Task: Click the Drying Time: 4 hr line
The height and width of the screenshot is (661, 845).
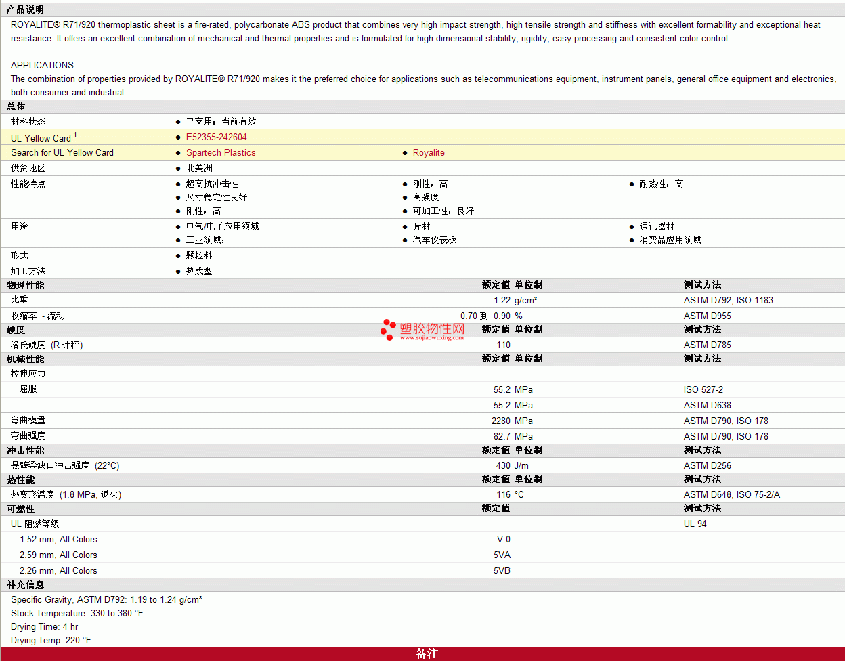Action: coord(44,626)
